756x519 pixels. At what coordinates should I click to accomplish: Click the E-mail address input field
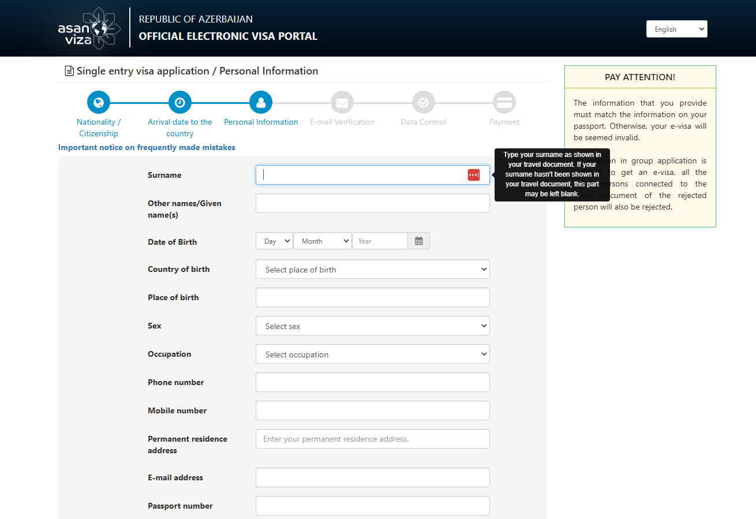click(373, 477)
